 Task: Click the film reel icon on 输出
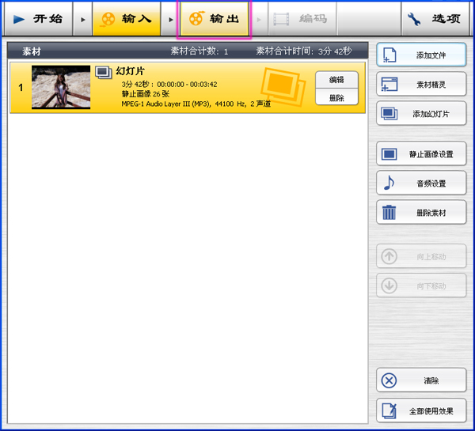[x=196, y=19]
